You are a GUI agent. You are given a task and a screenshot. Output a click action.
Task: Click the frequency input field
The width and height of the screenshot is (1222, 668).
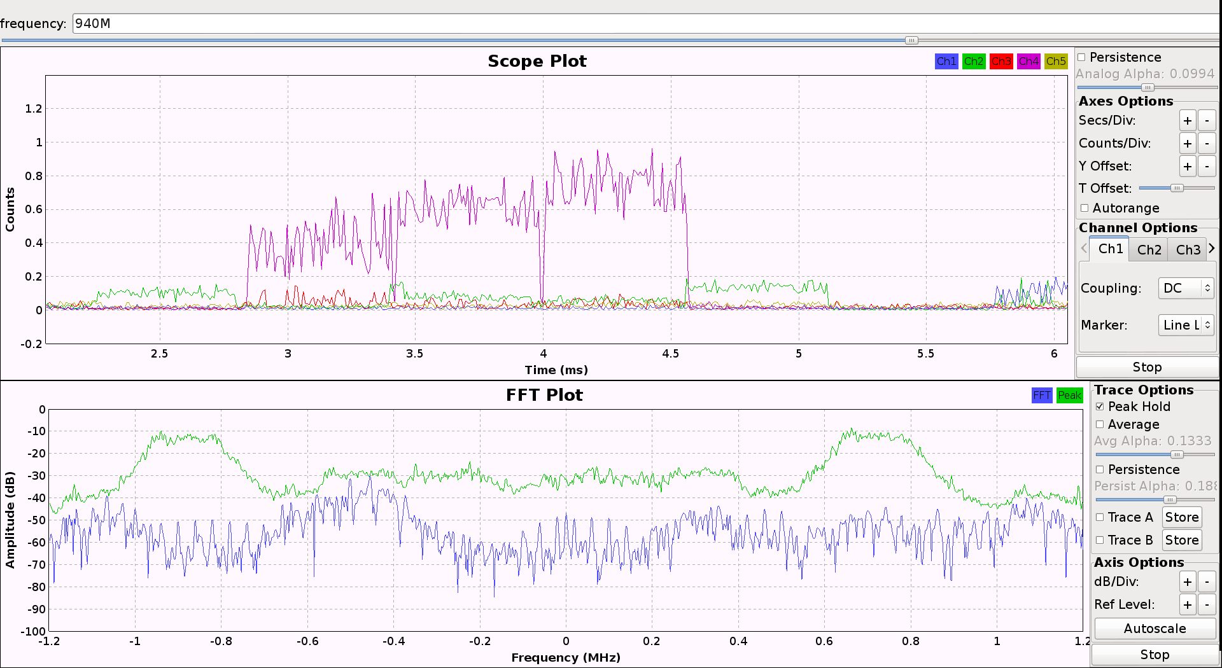click(646, 24)
